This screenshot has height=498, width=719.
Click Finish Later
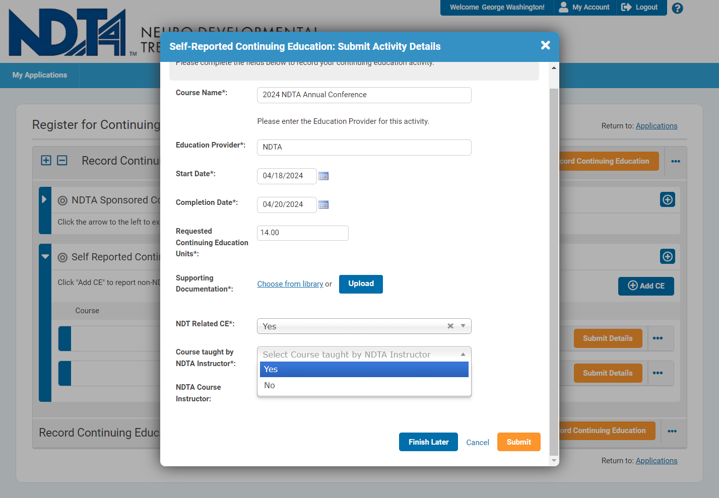(428, 442)
